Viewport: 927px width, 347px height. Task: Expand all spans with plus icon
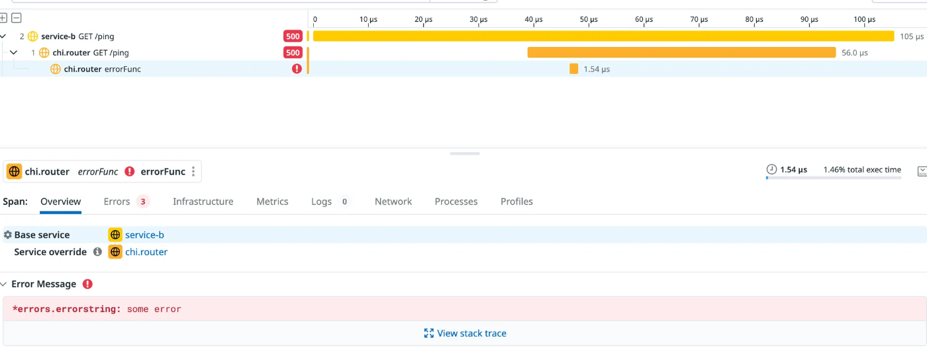(3, 19)
